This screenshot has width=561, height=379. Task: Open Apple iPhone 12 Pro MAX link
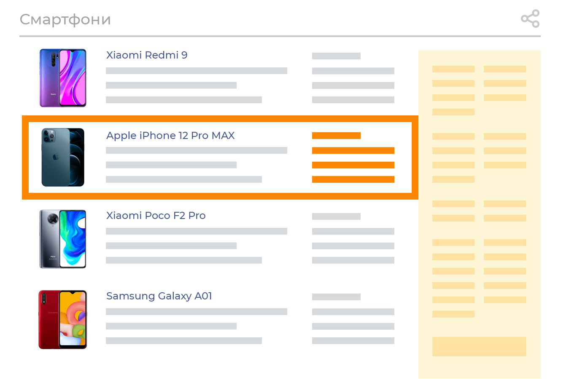[170, 136]
